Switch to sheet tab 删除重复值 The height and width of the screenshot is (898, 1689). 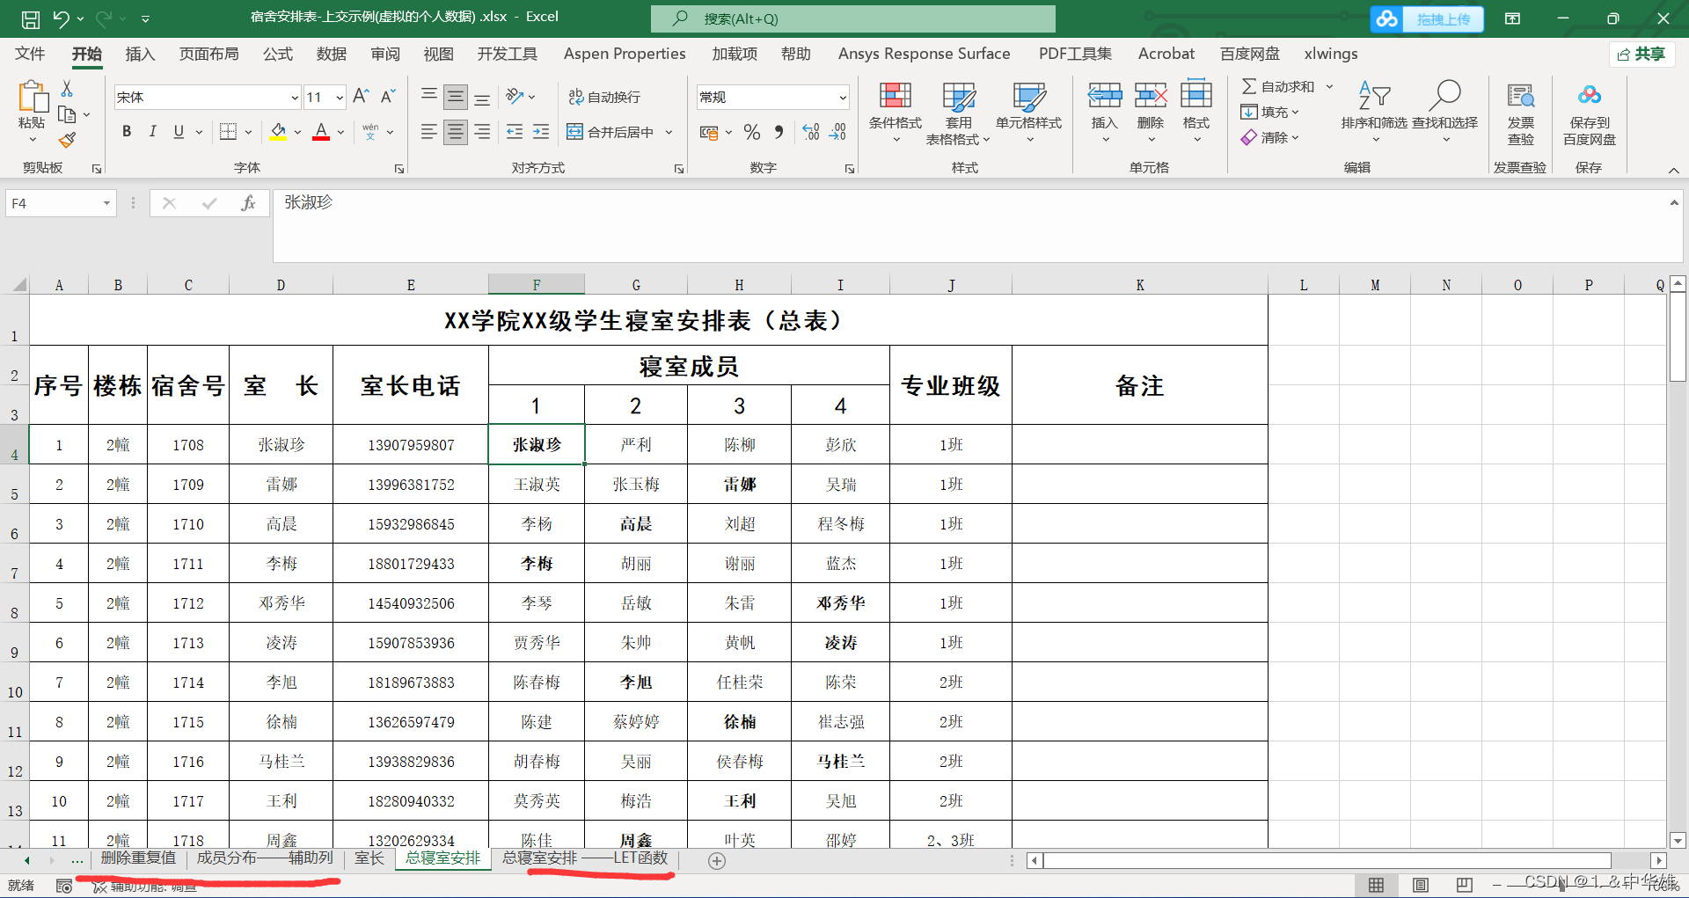click(138, 858)
